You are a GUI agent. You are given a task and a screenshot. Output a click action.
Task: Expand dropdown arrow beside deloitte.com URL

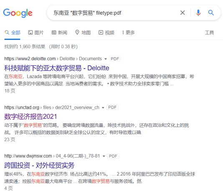coord(106,59)
